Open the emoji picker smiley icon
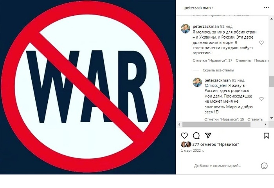The width and height of the screenshot is (274, 188). tap(264, 166)
